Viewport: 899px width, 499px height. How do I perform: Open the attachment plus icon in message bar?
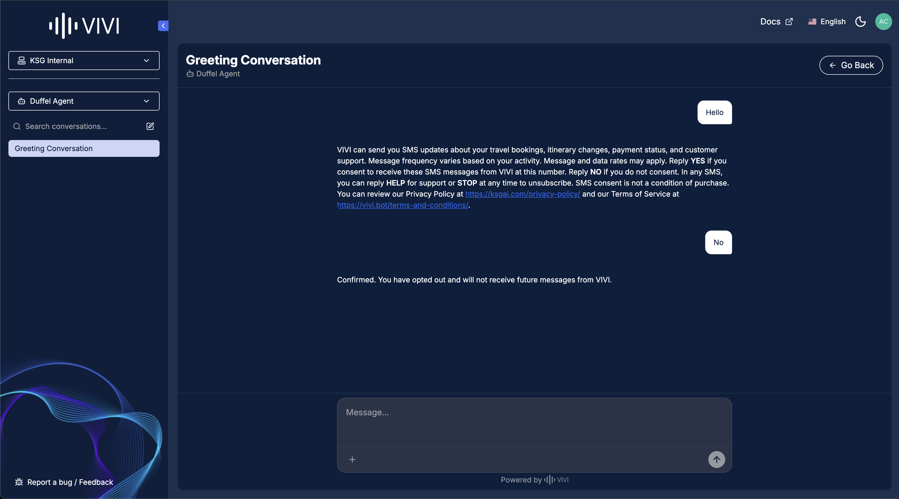(x=352, y=459)
